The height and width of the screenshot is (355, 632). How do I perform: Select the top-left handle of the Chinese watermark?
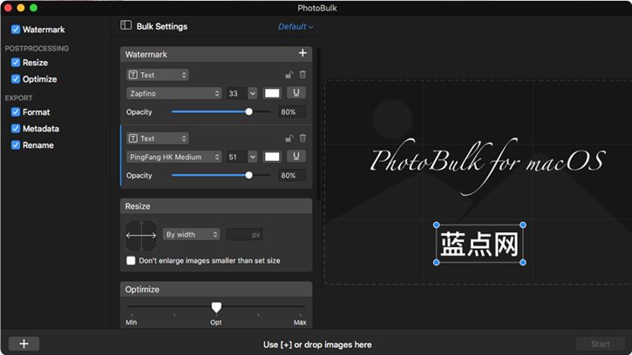436,225
